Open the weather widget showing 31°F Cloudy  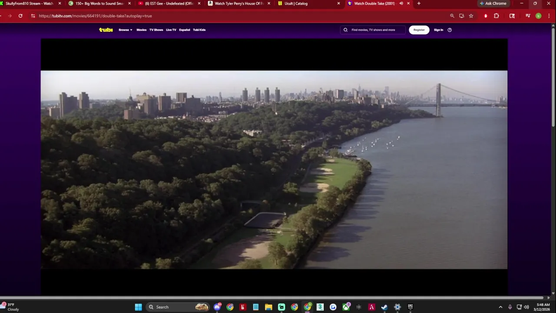coord(10,307)
